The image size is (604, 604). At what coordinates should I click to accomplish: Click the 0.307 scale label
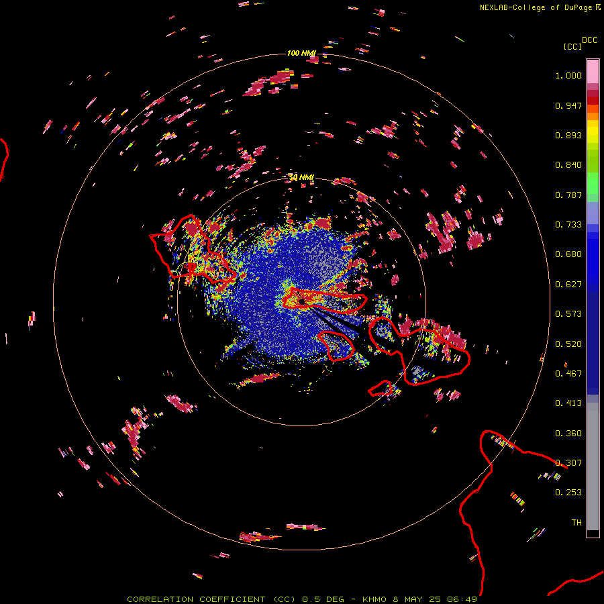(x=568, y=463)
